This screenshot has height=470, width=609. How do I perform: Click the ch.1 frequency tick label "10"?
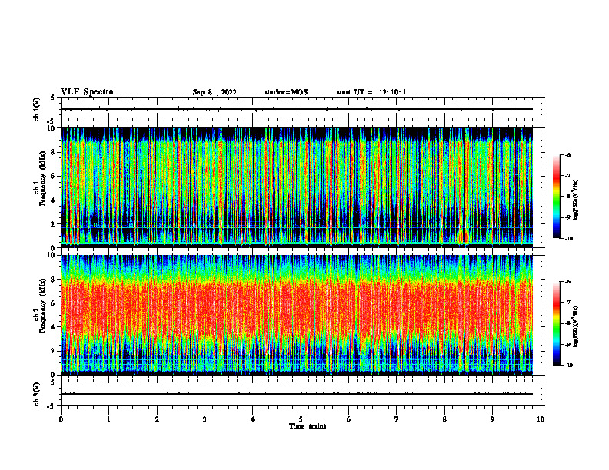52,128
